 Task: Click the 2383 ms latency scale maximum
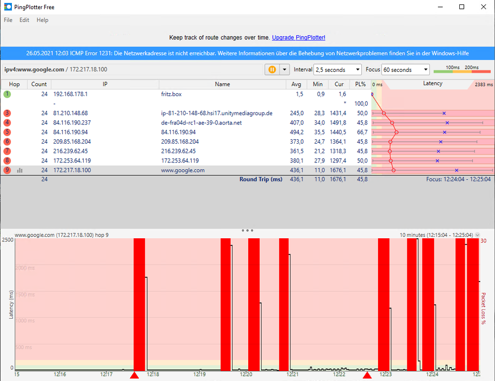484,85
